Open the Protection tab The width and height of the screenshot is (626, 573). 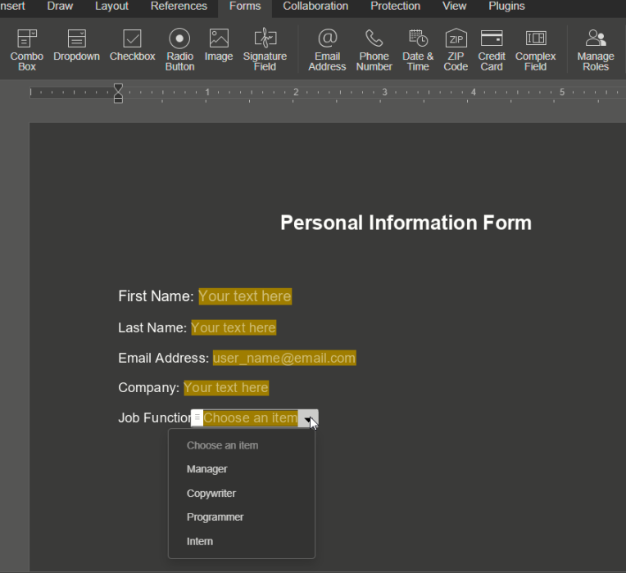395,6
